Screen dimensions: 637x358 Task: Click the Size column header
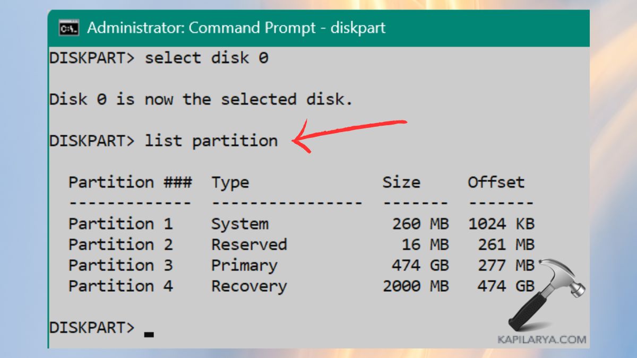pos(402,182)
